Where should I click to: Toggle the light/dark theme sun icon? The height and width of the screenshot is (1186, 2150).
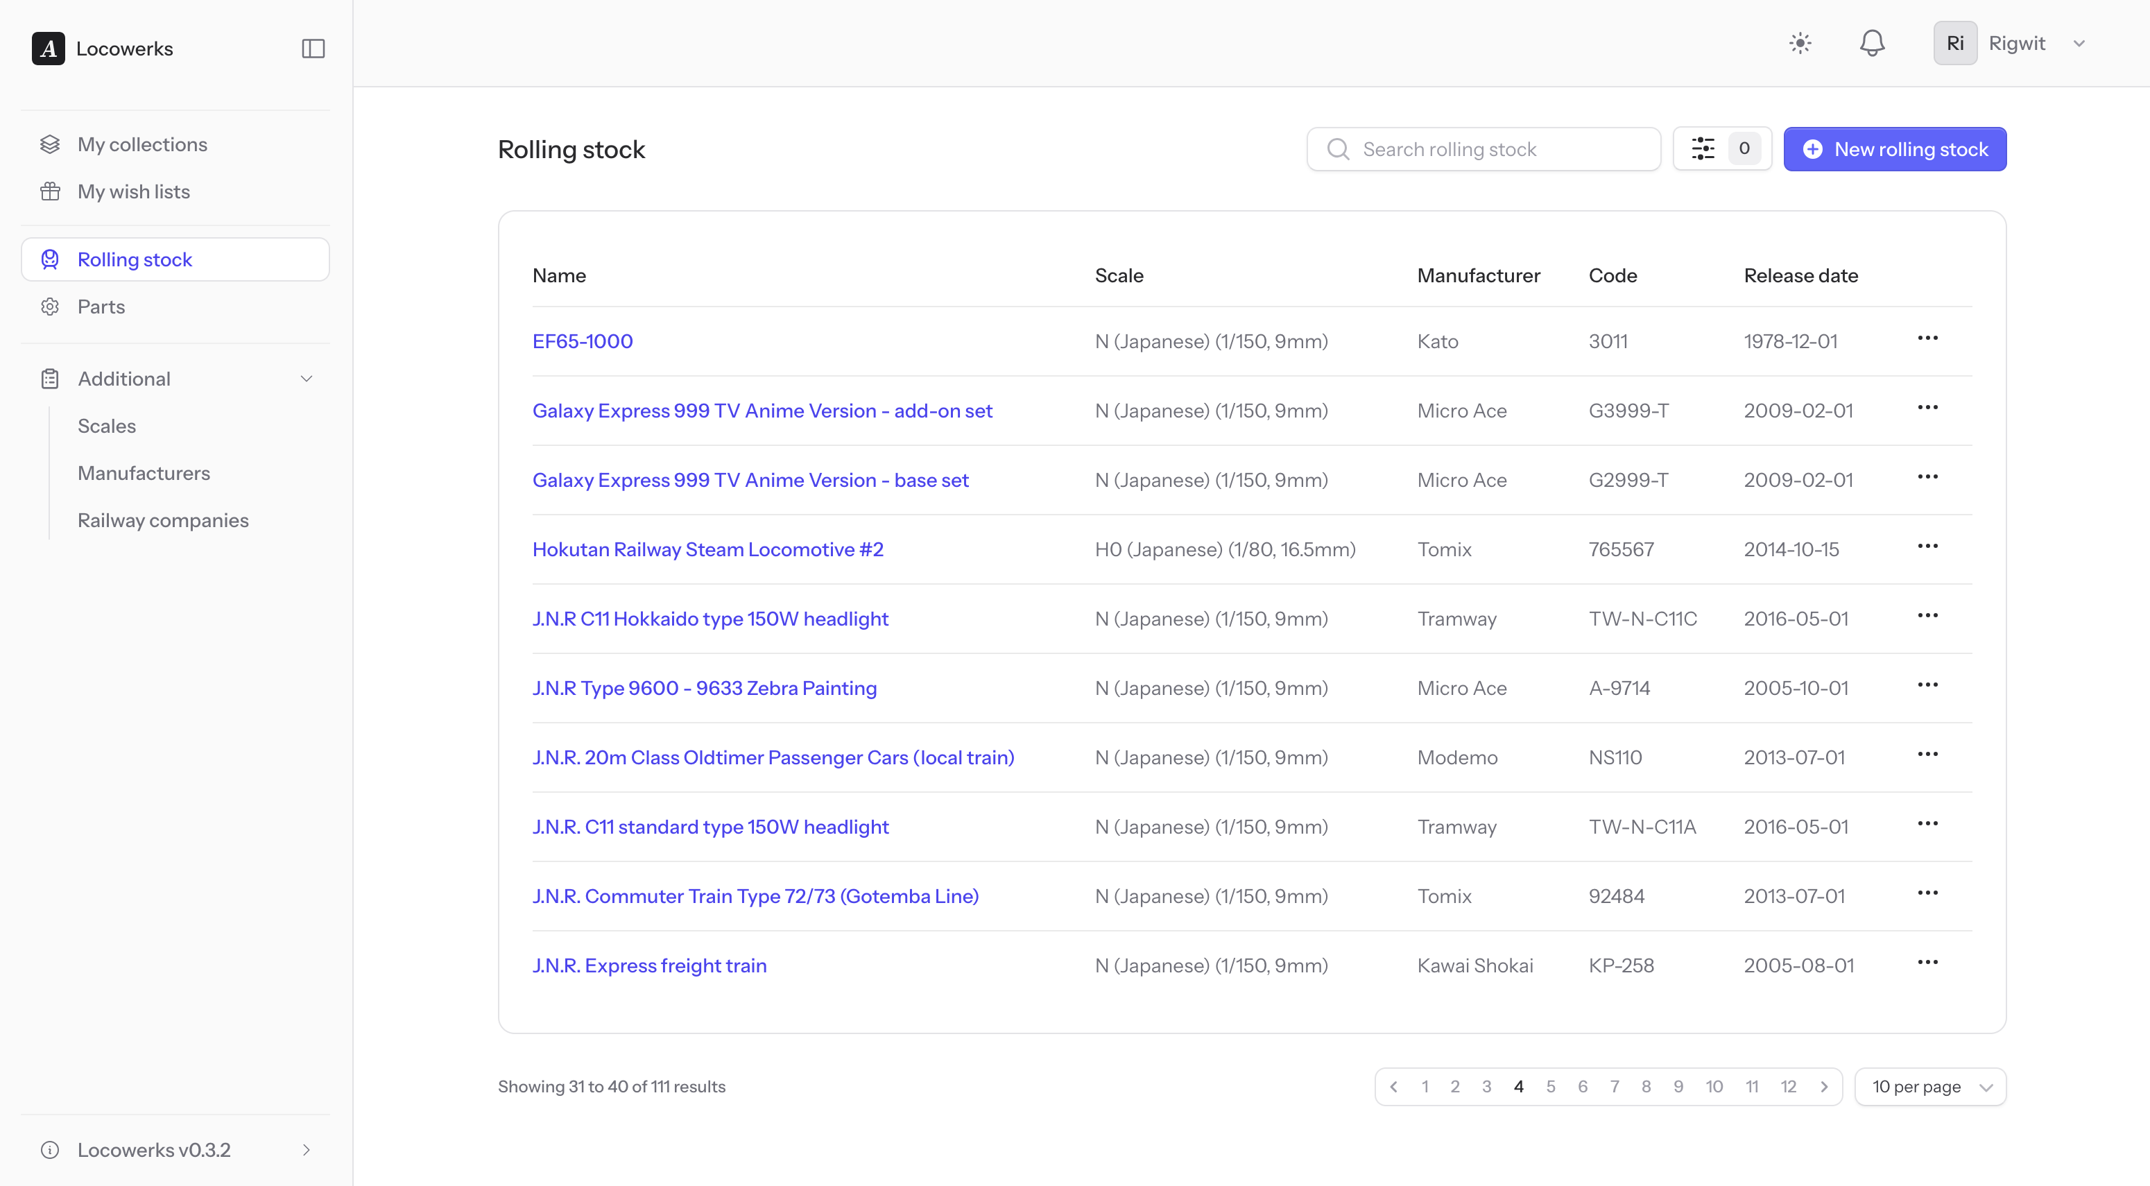(1800, 44)
